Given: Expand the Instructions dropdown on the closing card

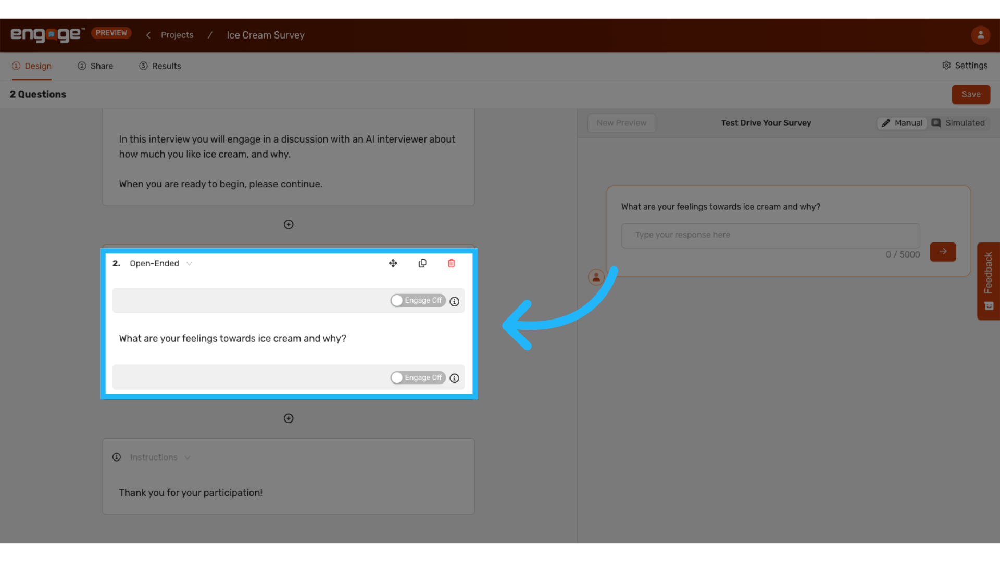Looking at the screenshot, I should tap(187, 457).
